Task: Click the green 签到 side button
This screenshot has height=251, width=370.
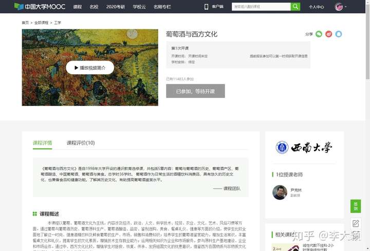Action: click(356, 206)
